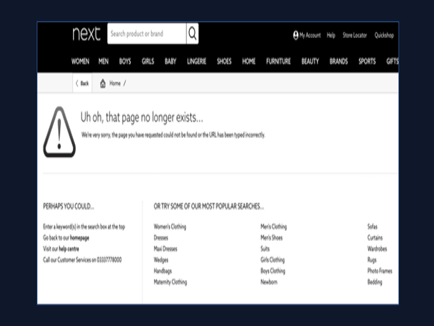Open the Women menu
Screen dimensions: 434x326
80,61
